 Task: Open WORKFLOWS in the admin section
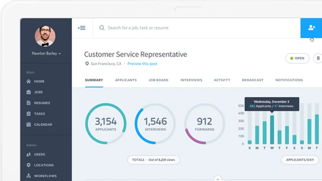point(45,176)
